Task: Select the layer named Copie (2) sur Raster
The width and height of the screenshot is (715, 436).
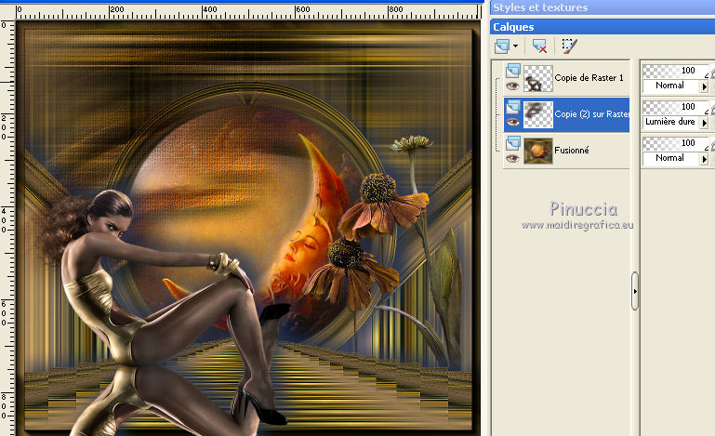Action: [x=592, y=114]
